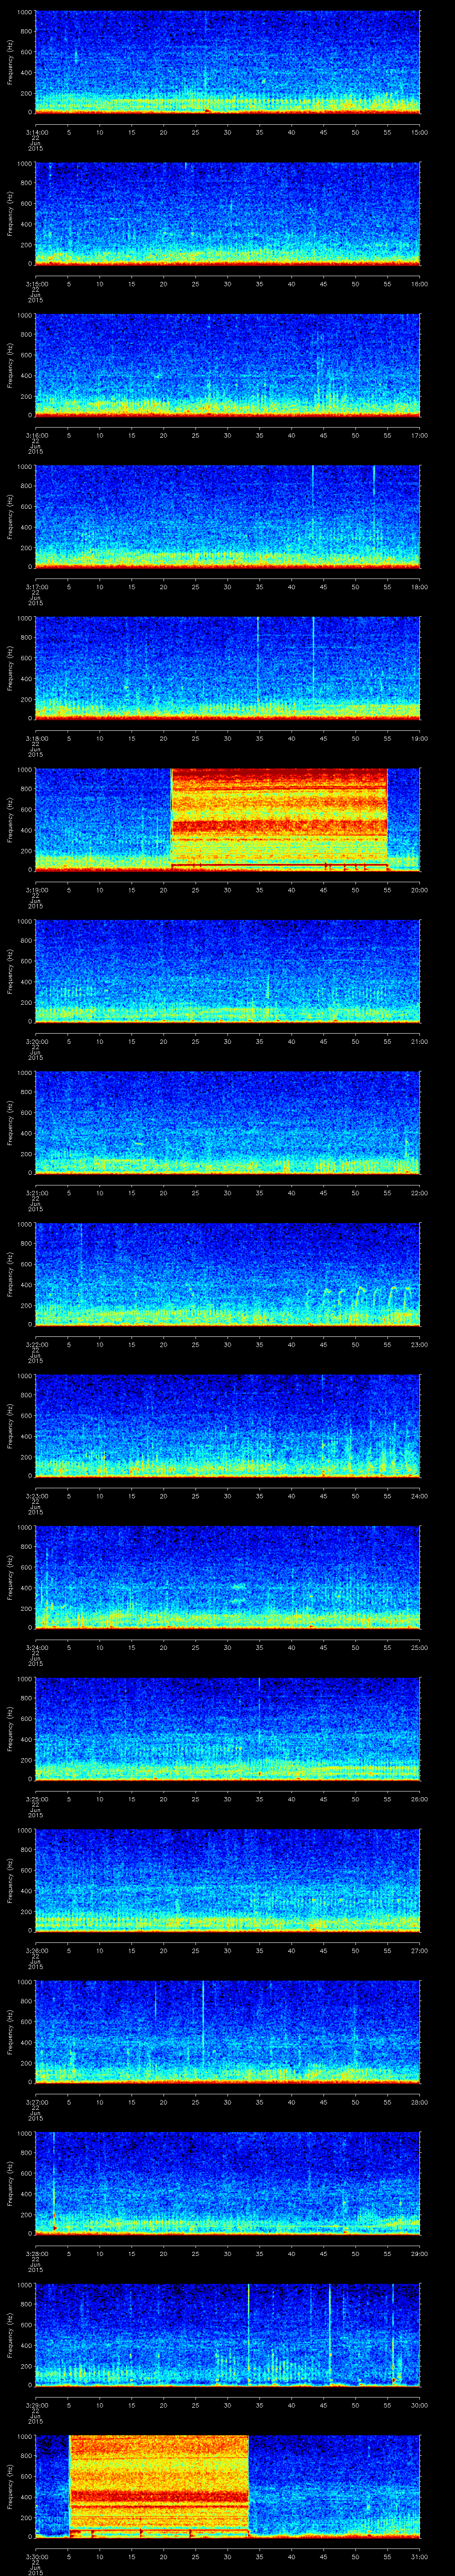455x2576 pixels.
Task: Click the 3:14:00 start time label
Action: pyautogui.click(x=36, y=132)
